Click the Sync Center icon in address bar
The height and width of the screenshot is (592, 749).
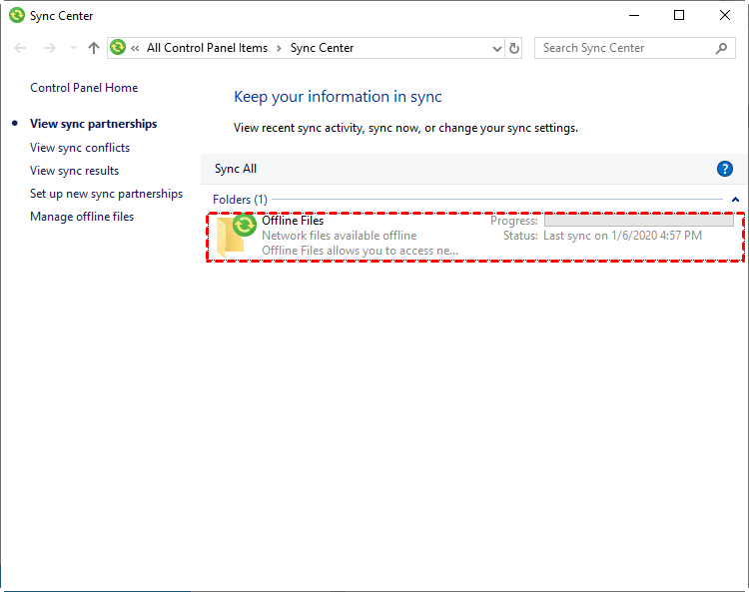[118, 48]
